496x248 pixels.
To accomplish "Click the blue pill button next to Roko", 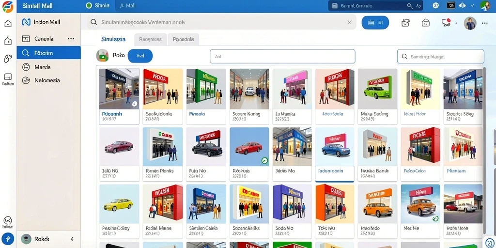I will tap(140, 56).
